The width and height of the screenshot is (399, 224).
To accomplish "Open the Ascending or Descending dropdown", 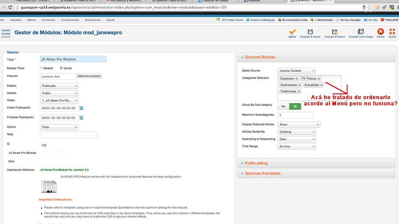I will (x=297, y=139).
